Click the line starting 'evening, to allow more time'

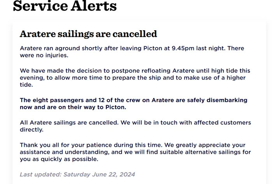coord(133,78)
